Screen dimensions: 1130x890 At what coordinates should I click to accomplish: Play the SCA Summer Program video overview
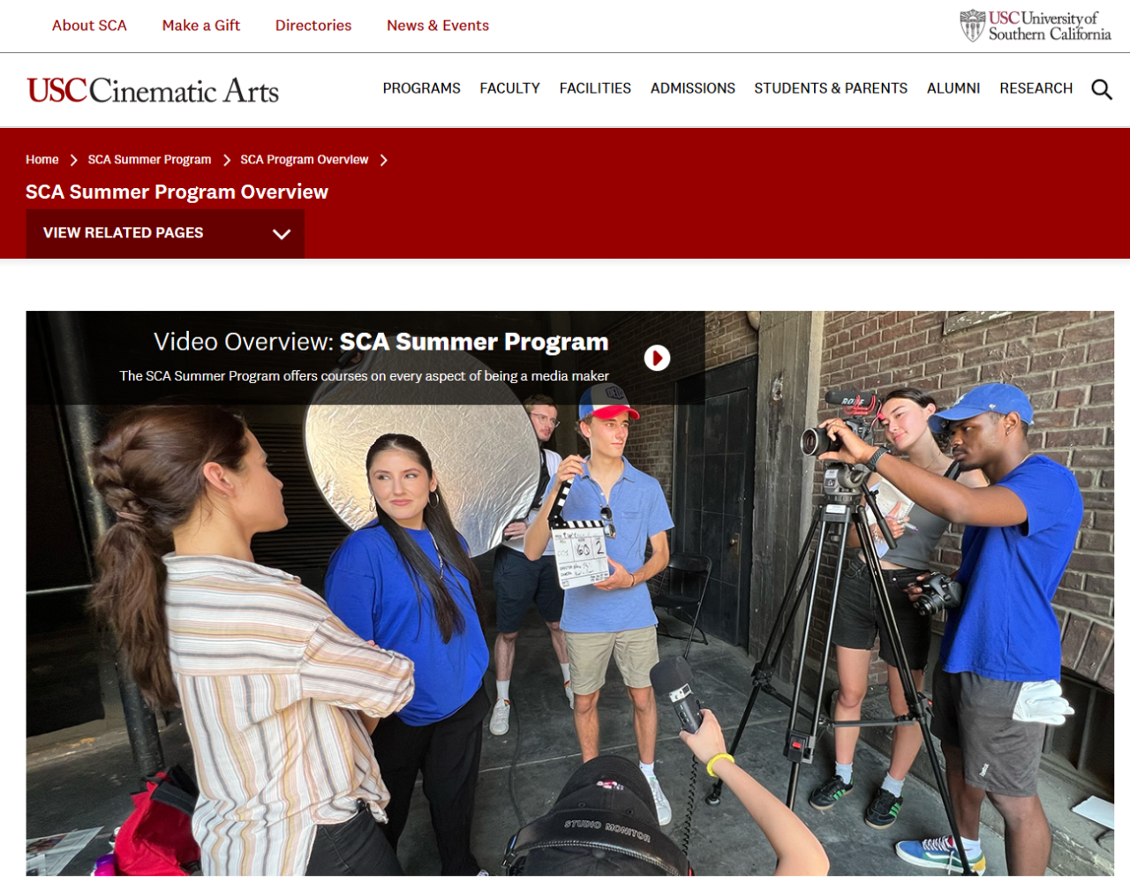[657, 358]
